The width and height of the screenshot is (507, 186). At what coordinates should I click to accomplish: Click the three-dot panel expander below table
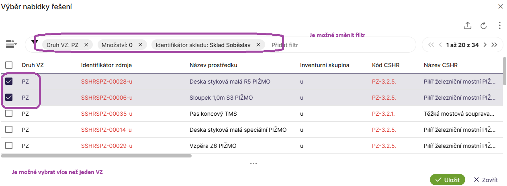[x=253, y=164]
